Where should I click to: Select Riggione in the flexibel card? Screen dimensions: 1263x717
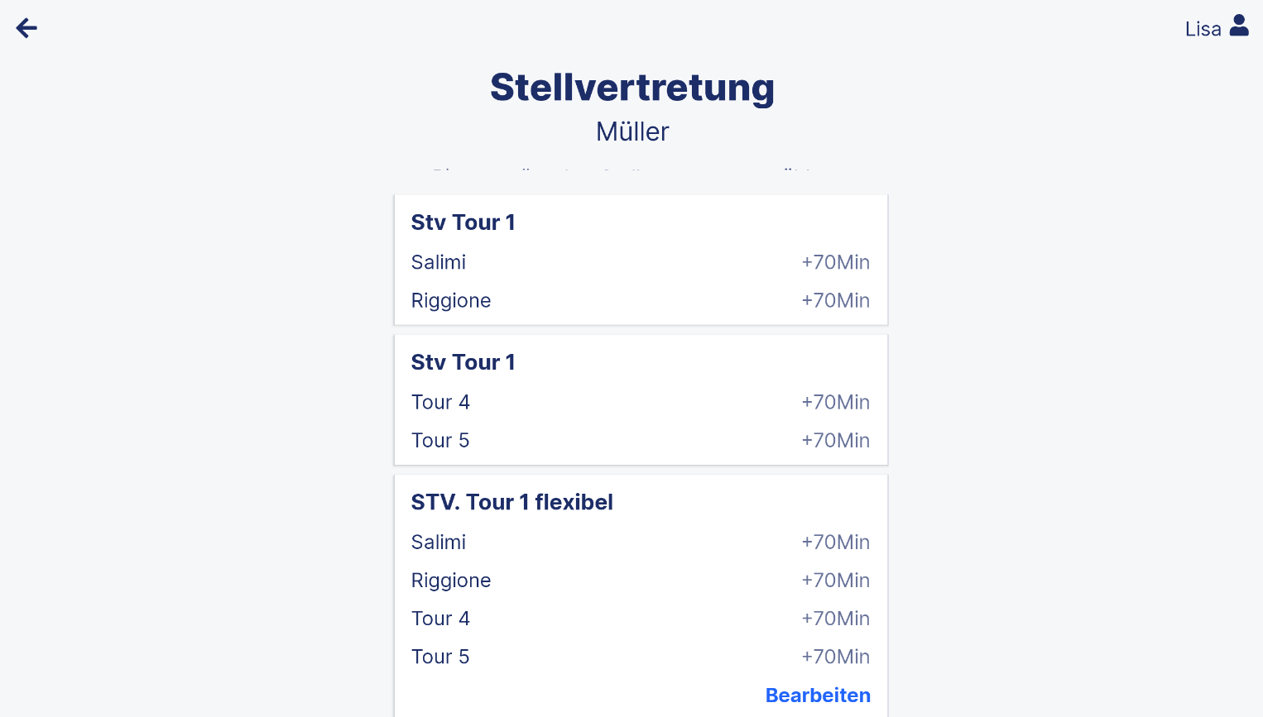point(451,581)
